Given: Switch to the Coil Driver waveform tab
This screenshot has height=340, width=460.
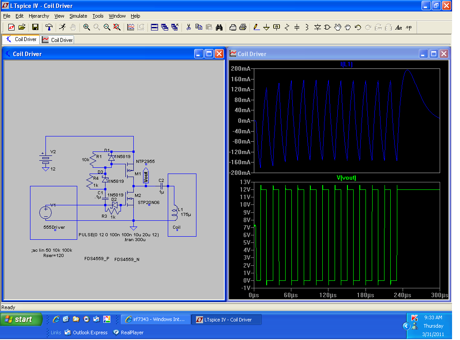Looking at the screenshot, I should [57, 40].
